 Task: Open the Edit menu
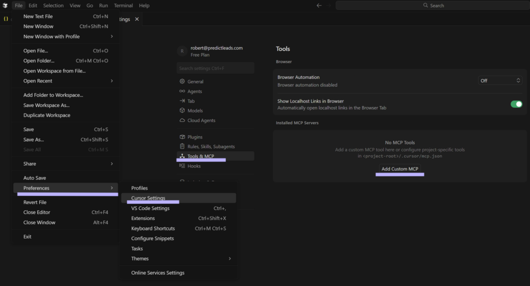(33, 5)
